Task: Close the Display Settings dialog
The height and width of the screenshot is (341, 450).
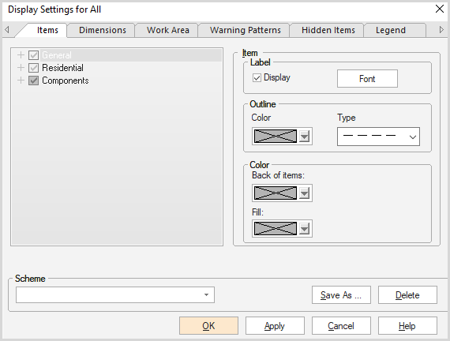Action: point(440,9)
